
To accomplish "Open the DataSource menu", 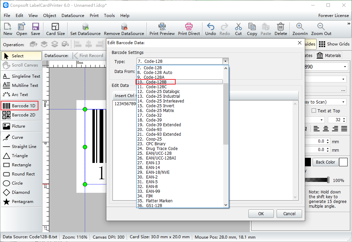I will [73, 16].
